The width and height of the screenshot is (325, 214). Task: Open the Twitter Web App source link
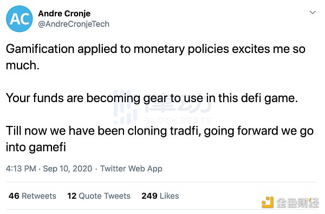[x=131, y=169]
